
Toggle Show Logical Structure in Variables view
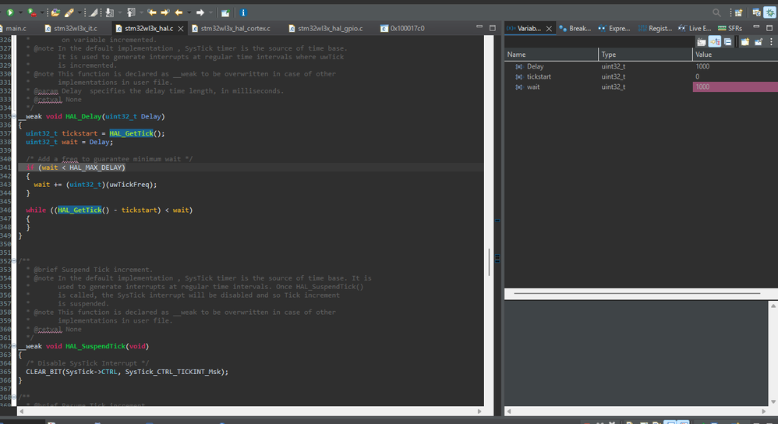pos(714,41)
